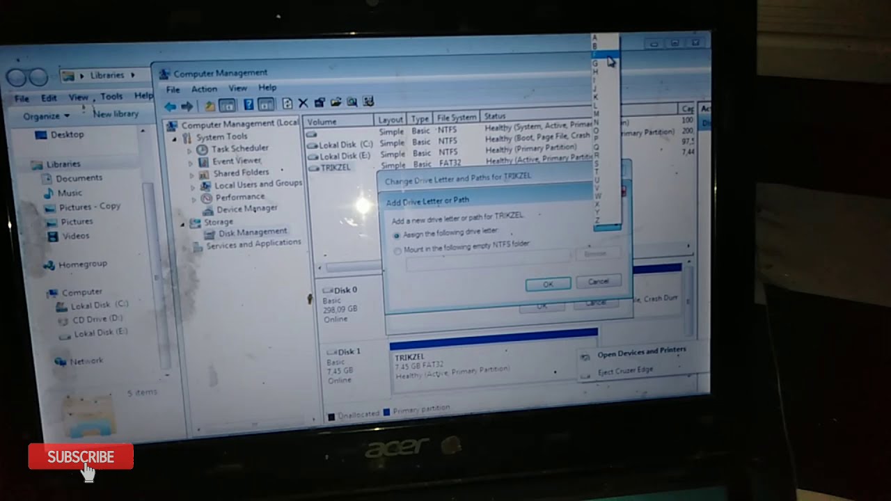Image resolution: width=891 pixels, height=501 pixels.
Task: Select Shared Folders icon in tree
Action: point(204,173)
